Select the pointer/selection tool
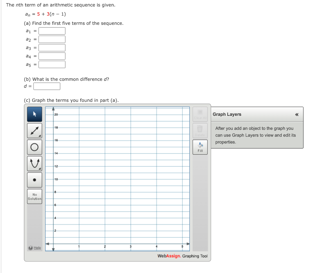Viewport: 326px width, 273px height. tap(34, 114)
